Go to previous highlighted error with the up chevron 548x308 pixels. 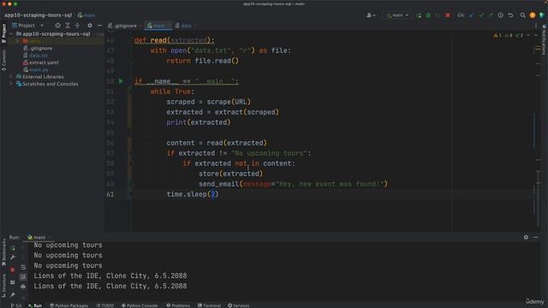coord(528,35)
